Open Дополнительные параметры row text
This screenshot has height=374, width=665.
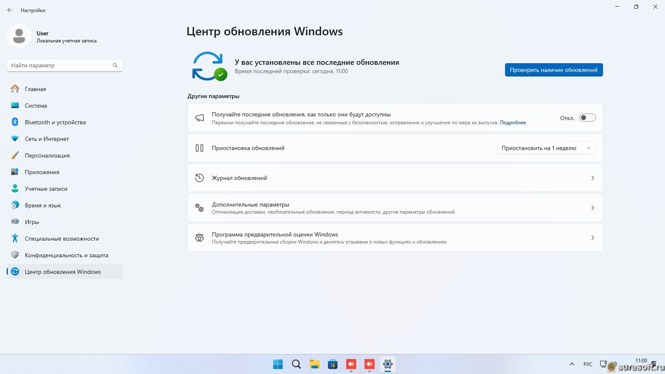pos(250,204)
